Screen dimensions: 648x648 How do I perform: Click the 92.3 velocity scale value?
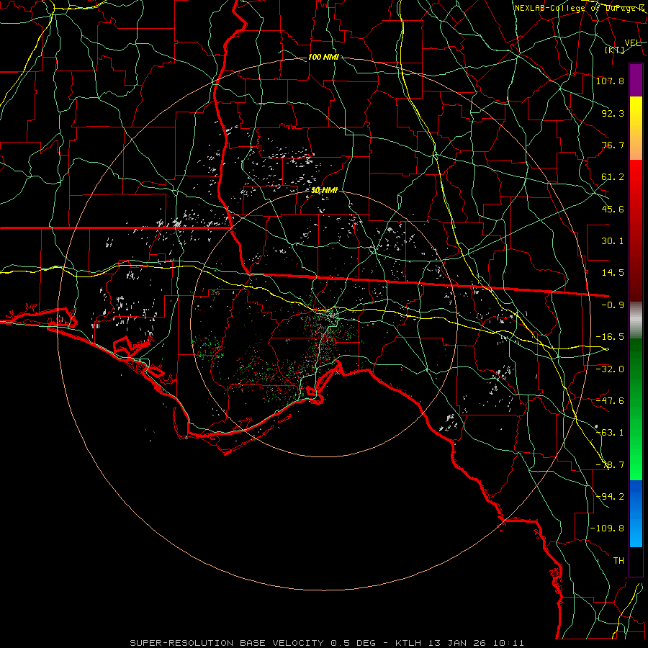pyautogui.click(x=613, y=113)
